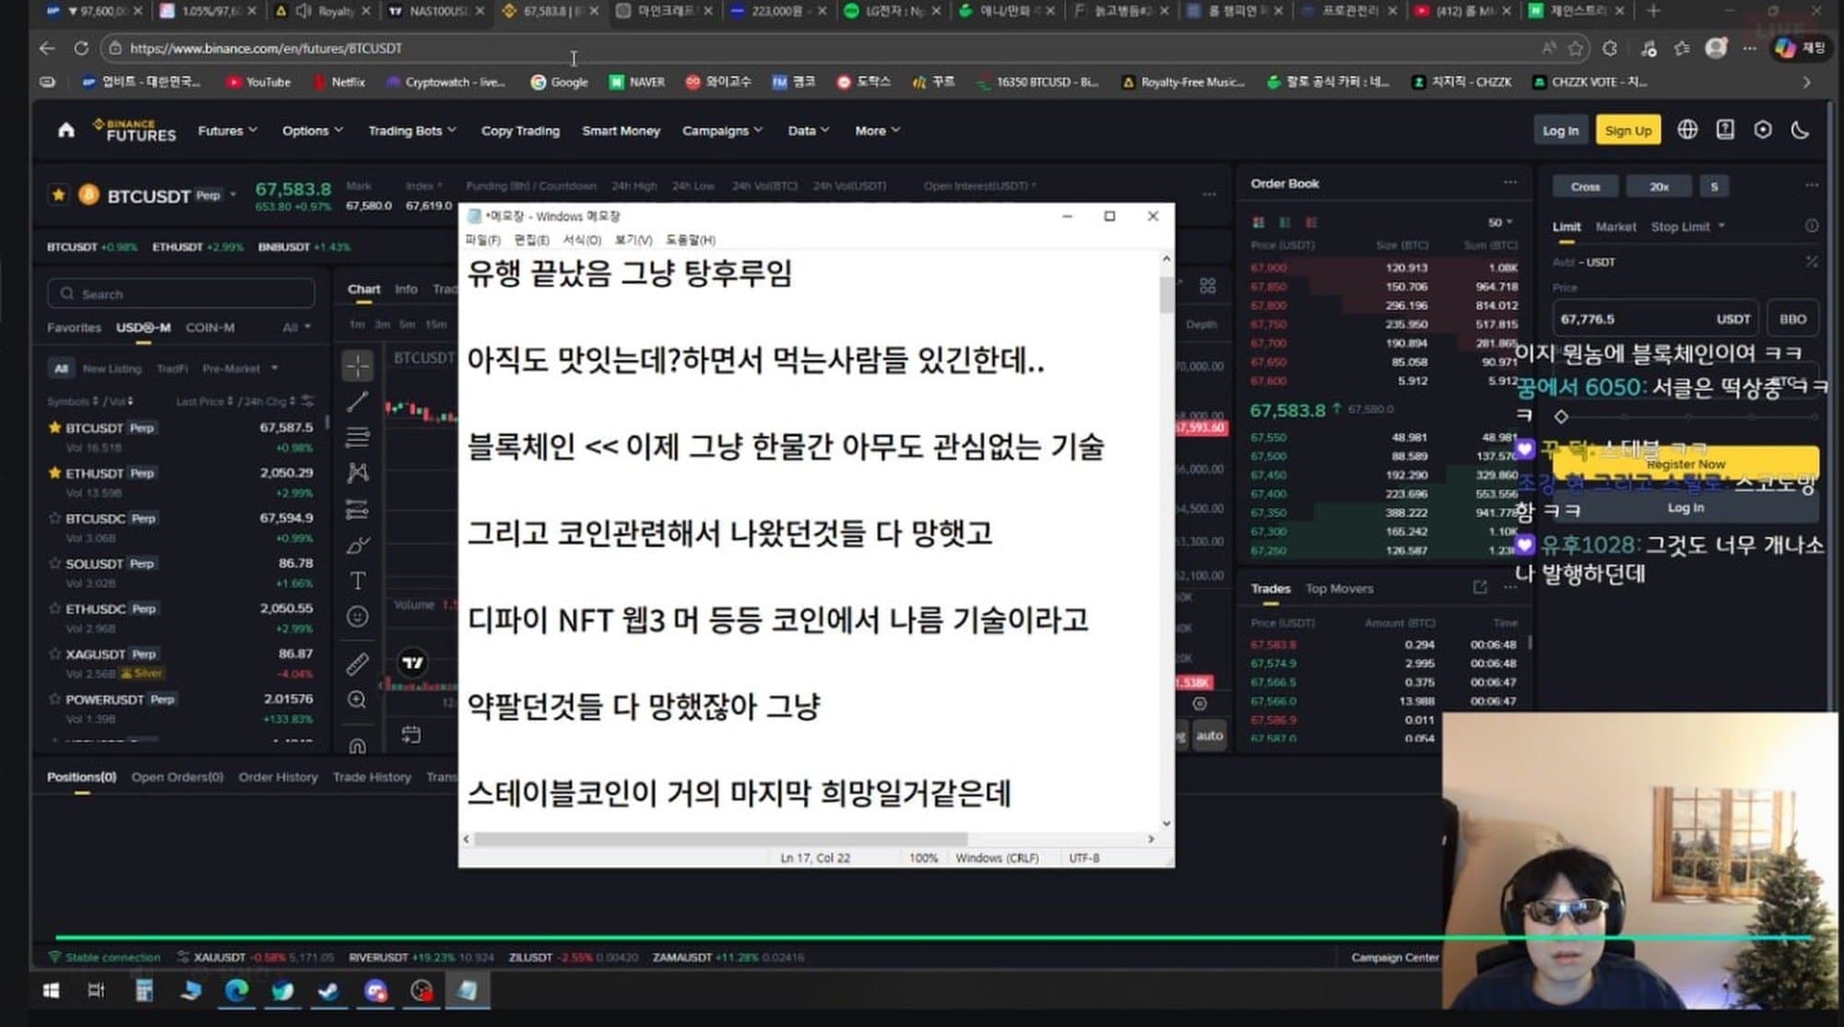Toggle dark mode with the moon icon
1844x1027 pixels.
coord(1801,130)
